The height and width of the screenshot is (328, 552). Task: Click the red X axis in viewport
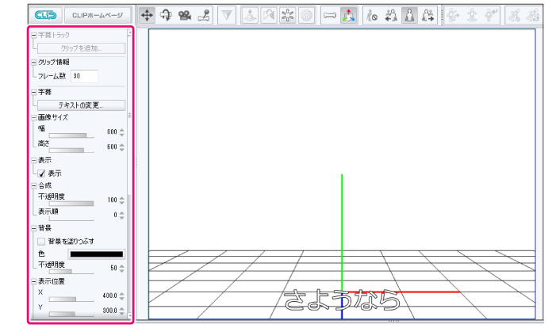coord(401,292)
